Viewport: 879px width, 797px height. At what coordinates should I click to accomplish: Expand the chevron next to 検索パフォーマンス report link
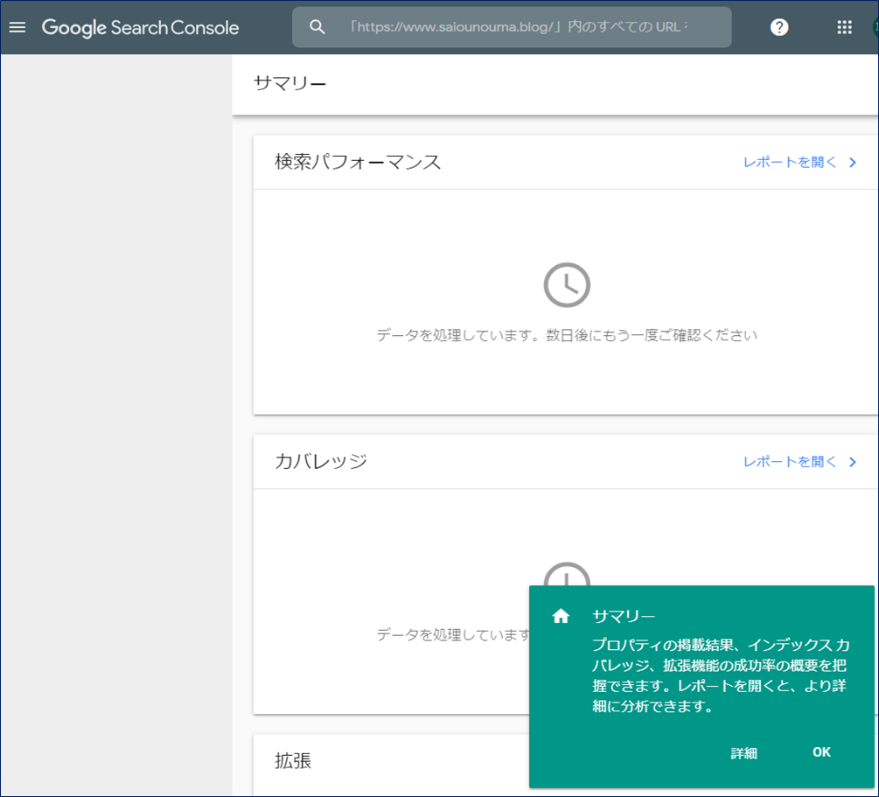(853, 162)
